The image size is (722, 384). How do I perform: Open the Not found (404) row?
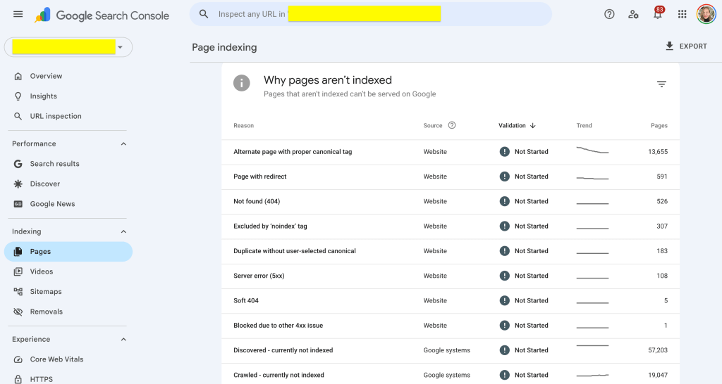(x=451, y=202)
